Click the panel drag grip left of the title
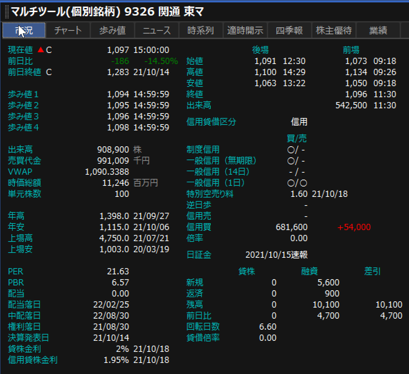 (7, 12)
